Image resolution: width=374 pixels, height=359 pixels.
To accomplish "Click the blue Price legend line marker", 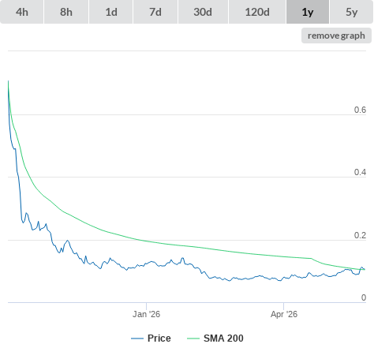I will [x=137, y=338].
